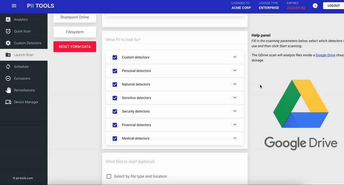Click the Scheduler sync icon
Image resolution: width=344 pixels, height=185 pixels.
tap(8, 67)
